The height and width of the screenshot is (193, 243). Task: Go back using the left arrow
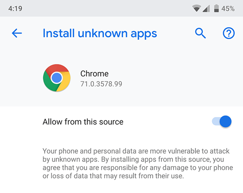coord(17,33)
